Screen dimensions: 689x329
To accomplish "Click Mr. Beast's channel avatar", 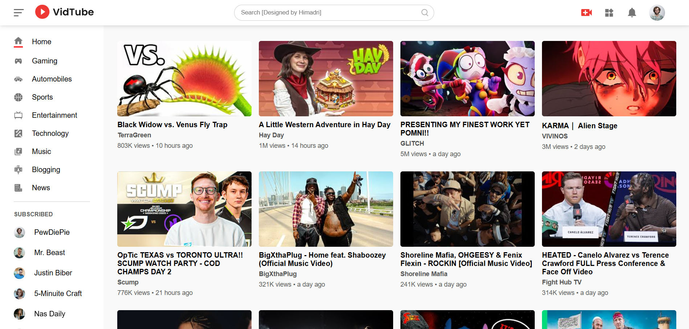I will tap(20, 253).
